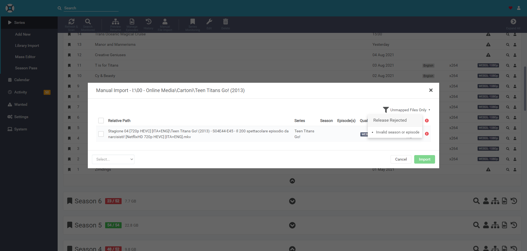Viewport: 527px width, 251px height.
Task: Open the Calendar from the sidebar
Action: tap(22, 80)
